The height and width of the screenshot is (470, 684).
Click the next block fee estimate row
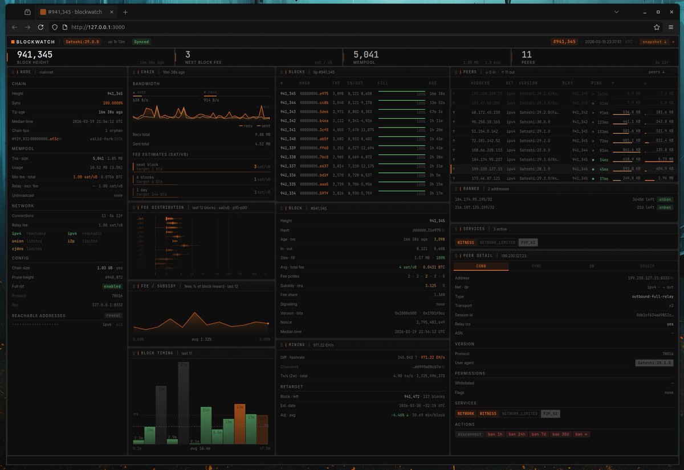point(202,166)
